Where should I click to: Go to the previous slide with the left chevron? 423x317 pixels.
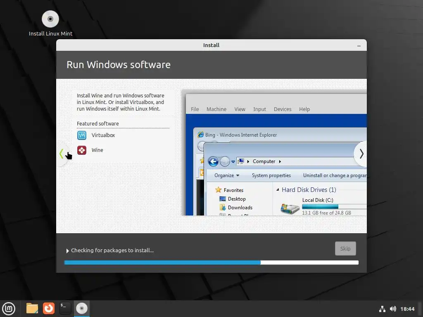pyautogui.click(x=61, y=154)
